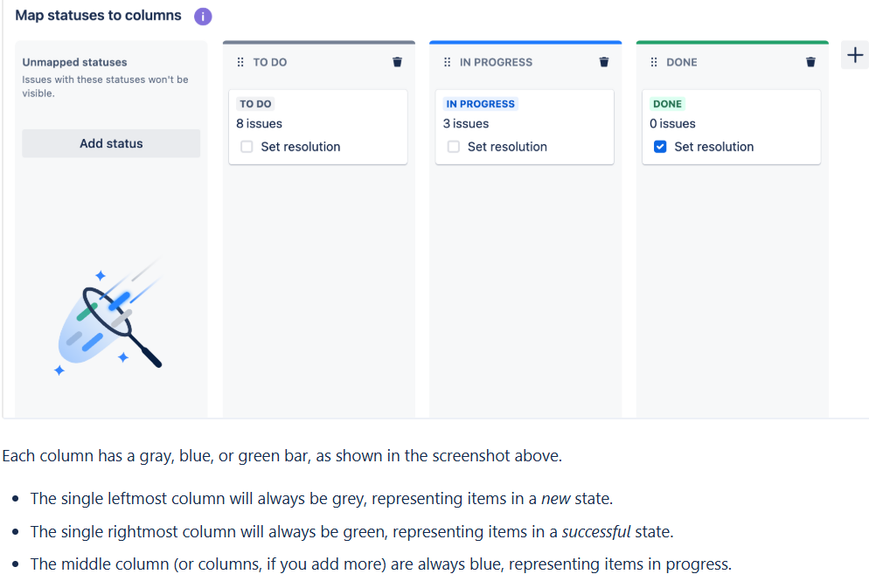Screen dimensions: 869x588
Task: Check Set resolution in IN PROGRESS column
Action: pyautogui.click(x=453, y=147)
